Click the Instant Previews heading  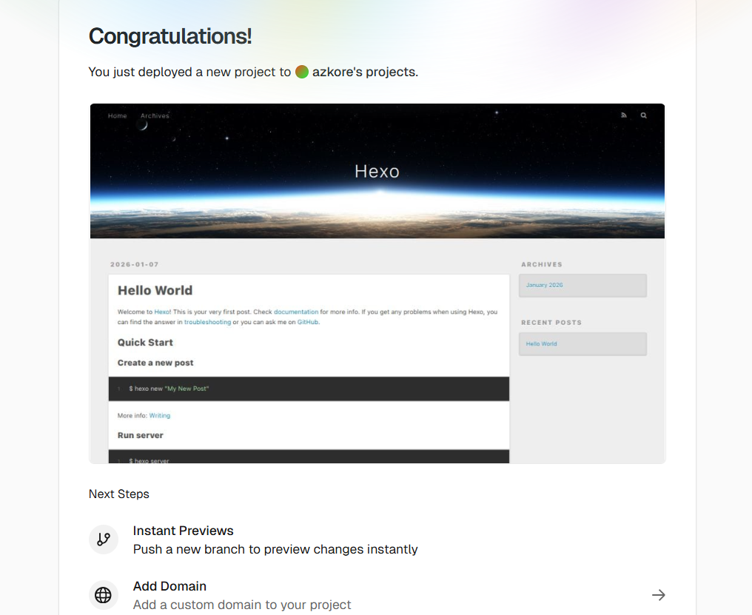[x=183, y=531]
